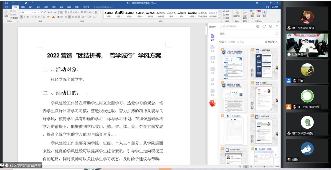
Task: Click the Format Painter (格式刷) button
Action: (x=14, y=18)
